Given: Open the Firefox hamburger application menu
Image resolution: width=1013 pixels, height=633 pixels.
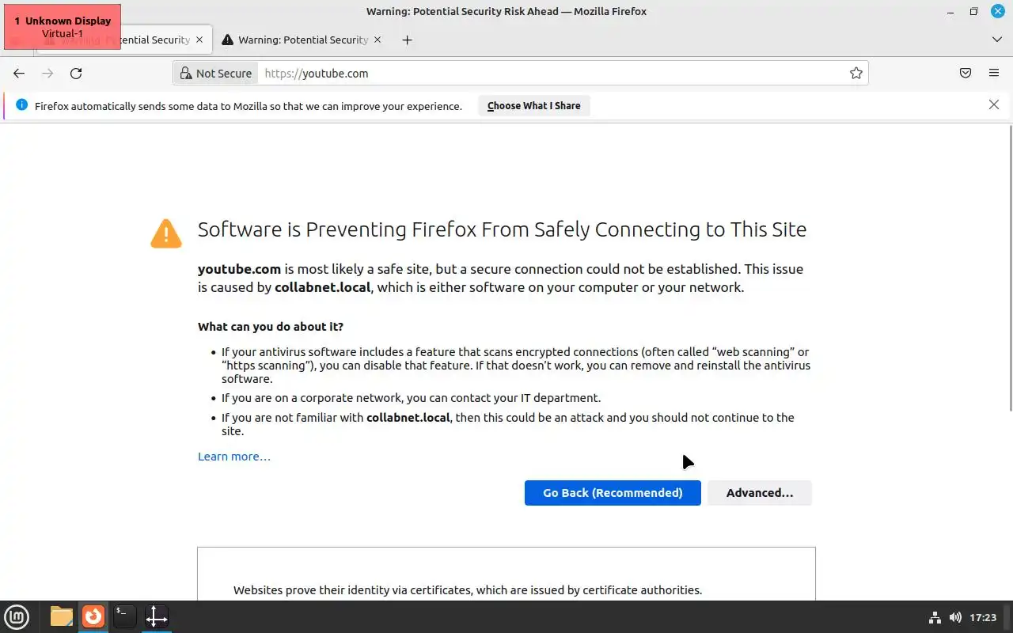Looking at the screenshot, I should point(994,74).
